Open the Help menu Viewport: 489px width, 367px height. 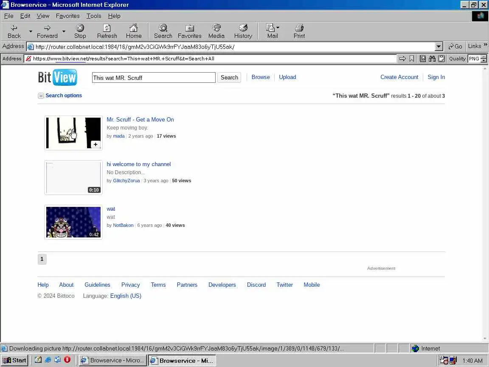114,16
